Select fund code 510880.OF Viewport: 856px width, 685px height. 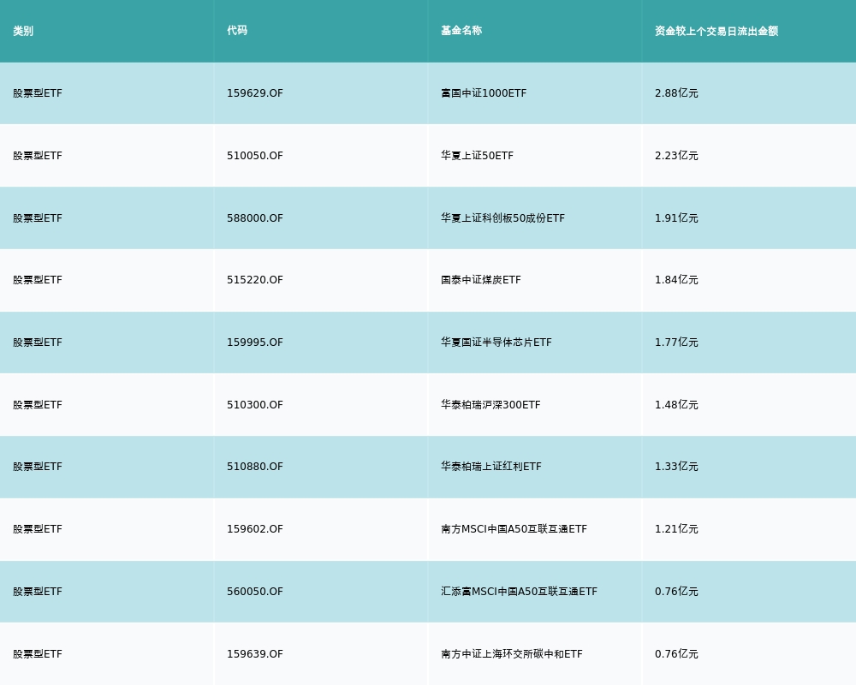(x=255, y=467)
